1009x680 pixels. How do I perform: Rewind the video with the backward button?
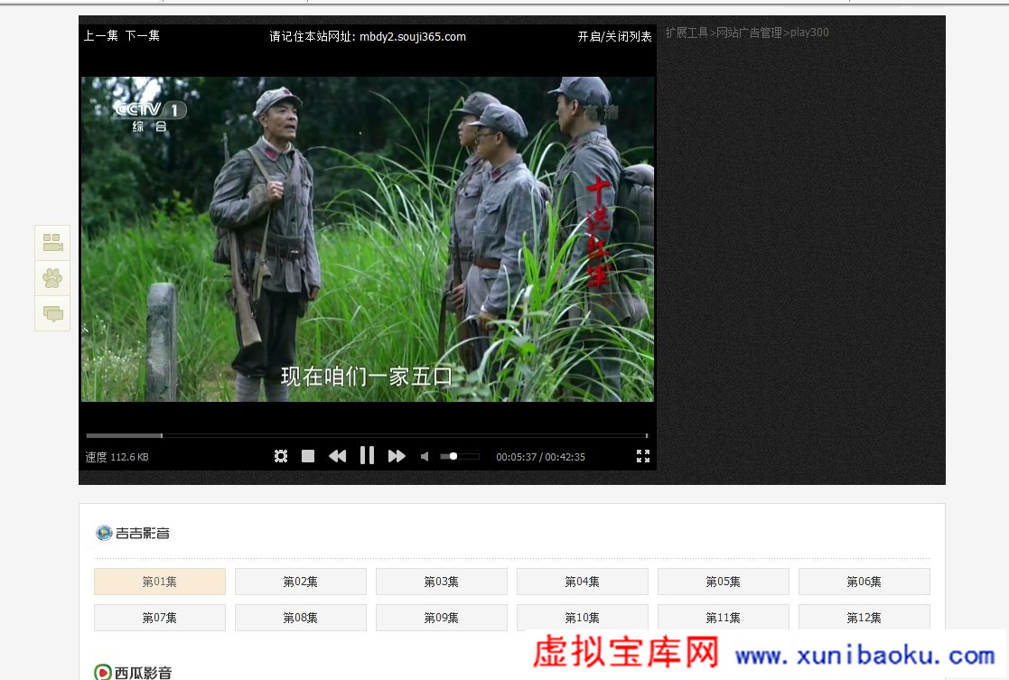point(337,456)
